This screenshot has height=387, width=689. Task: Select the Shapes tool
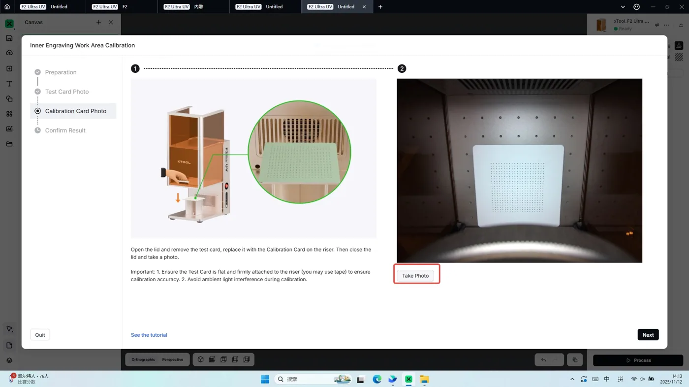9,99
